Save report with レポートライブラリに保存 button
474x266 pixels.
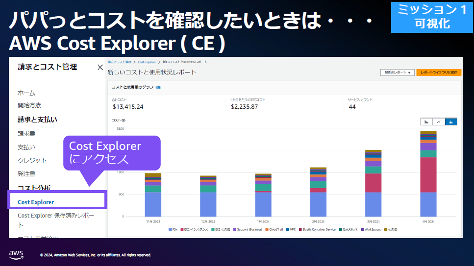(x=439, y=73)
